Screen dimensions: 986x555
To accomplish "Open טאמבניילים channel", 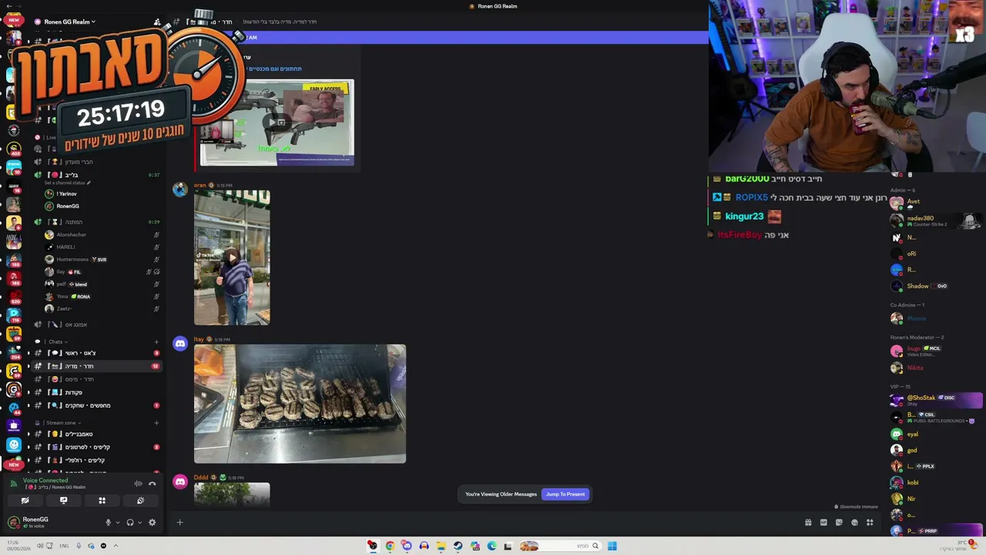I will (96, 434).
